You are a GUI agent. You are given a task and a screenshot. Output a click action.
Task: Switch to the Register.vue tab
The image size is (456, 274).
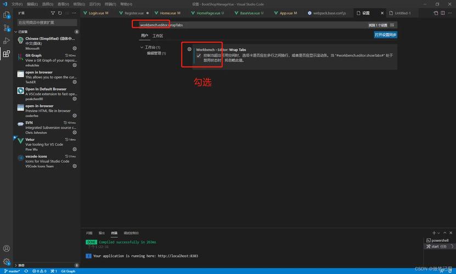tap(134, 13)
